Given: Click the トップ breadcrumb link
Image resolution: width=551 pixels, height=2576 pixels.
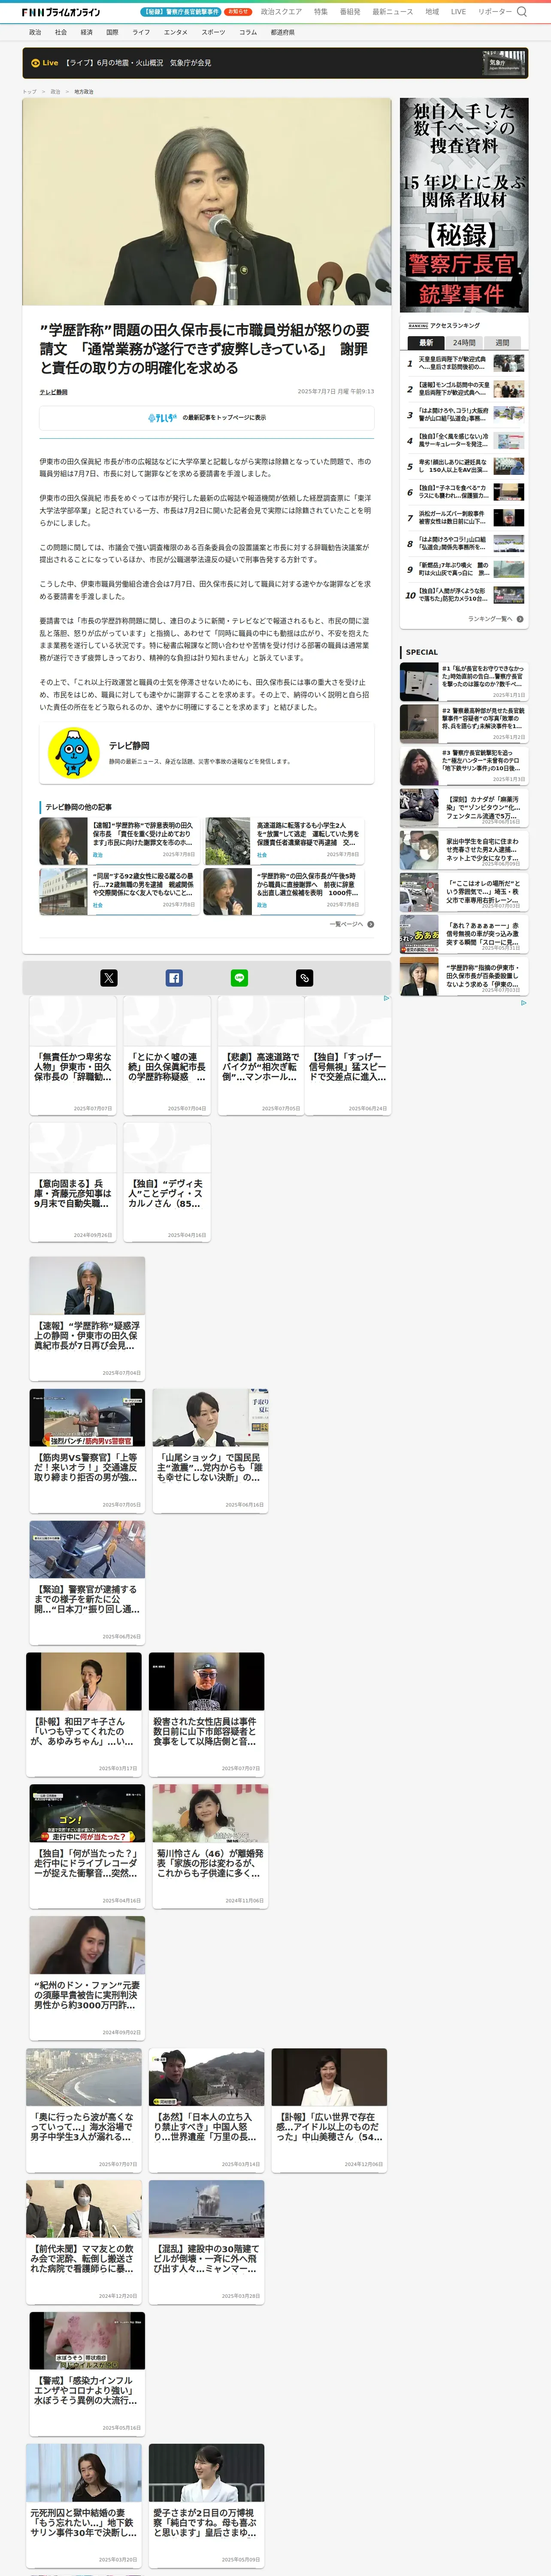Looking at the screenshot, I should [29, 91].
